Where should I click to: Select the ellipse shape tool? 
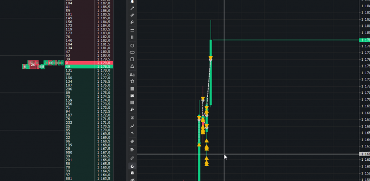pyautogui.click(x=132, y=52)
